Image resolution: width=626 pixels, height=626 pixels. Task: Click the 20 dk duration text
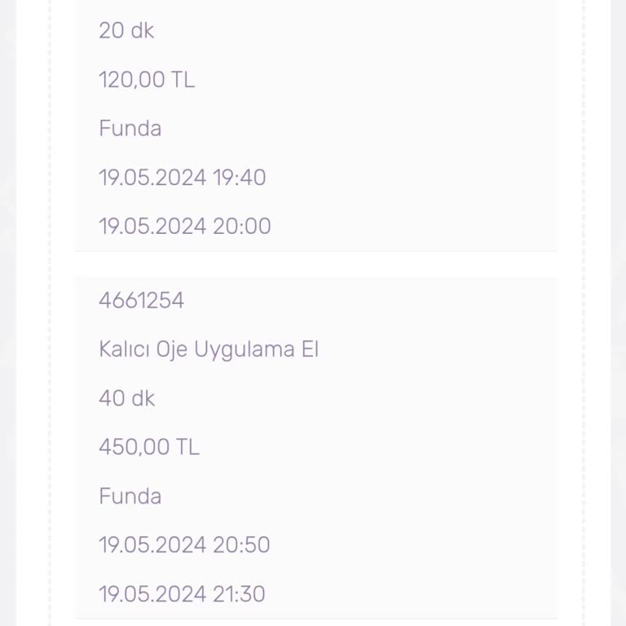126,31
